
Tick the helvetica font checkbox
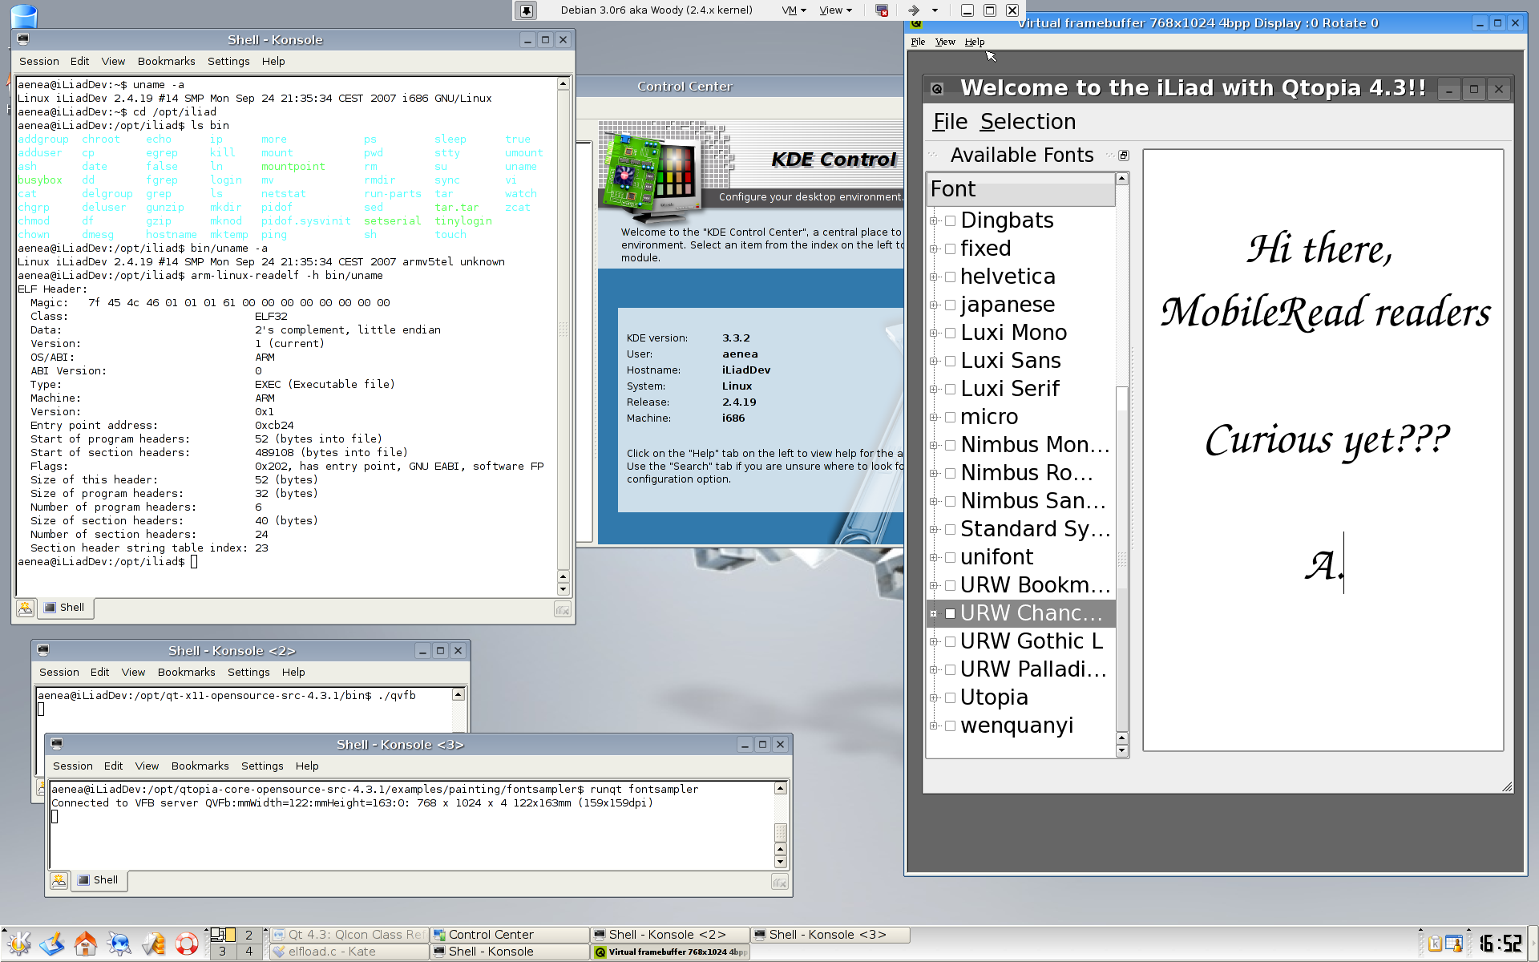[x=950, y=277]
